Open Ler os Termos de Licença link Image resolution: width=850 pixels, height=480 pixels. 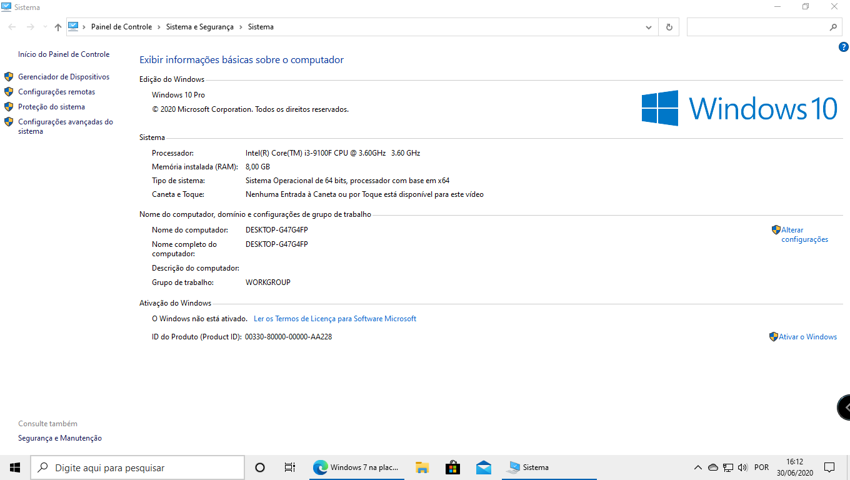click(335, 319)
